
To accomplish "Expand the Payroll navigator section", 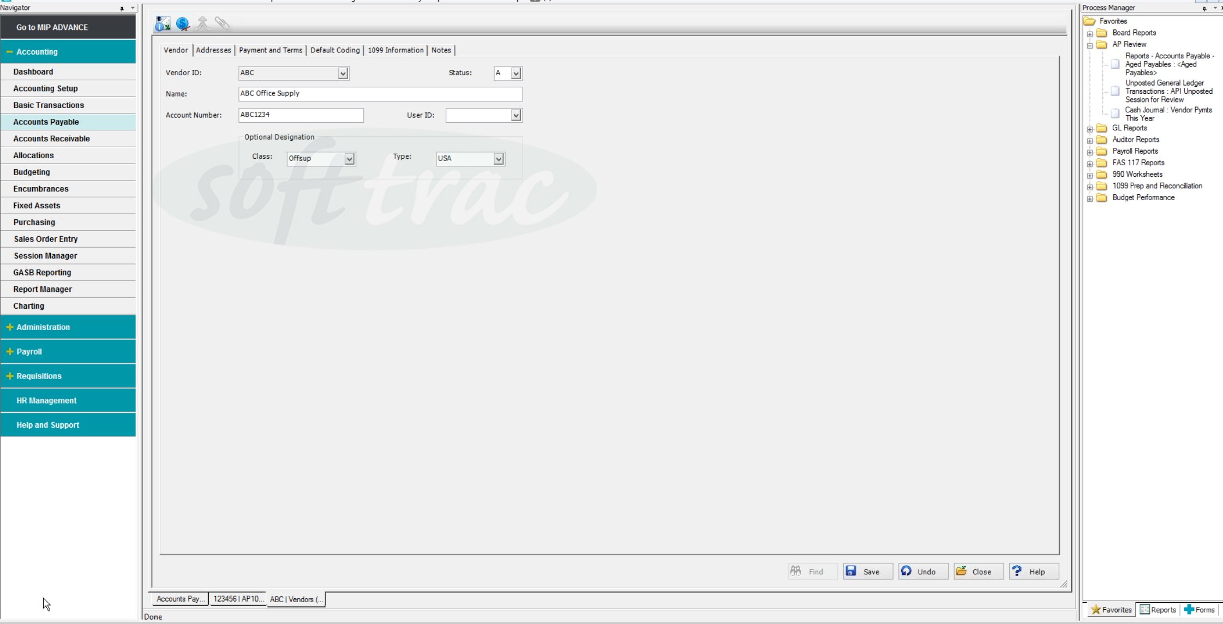I will click(x=9, y=352).
